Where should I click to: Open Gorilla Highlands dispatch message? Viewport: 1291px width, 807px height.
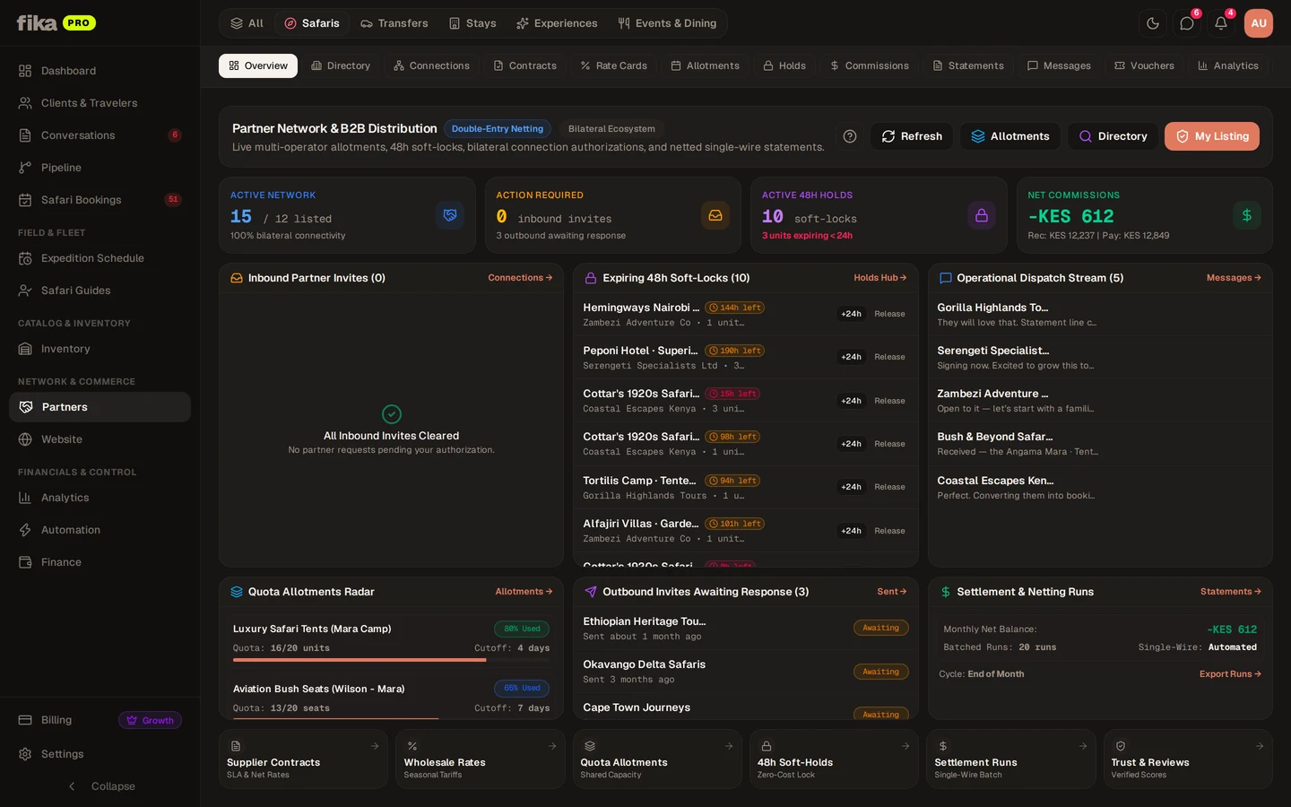pos(1100,314)
